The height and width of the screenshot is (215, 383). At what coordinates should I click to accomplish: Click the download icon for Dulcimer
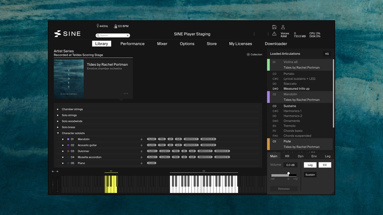(141, 151)
